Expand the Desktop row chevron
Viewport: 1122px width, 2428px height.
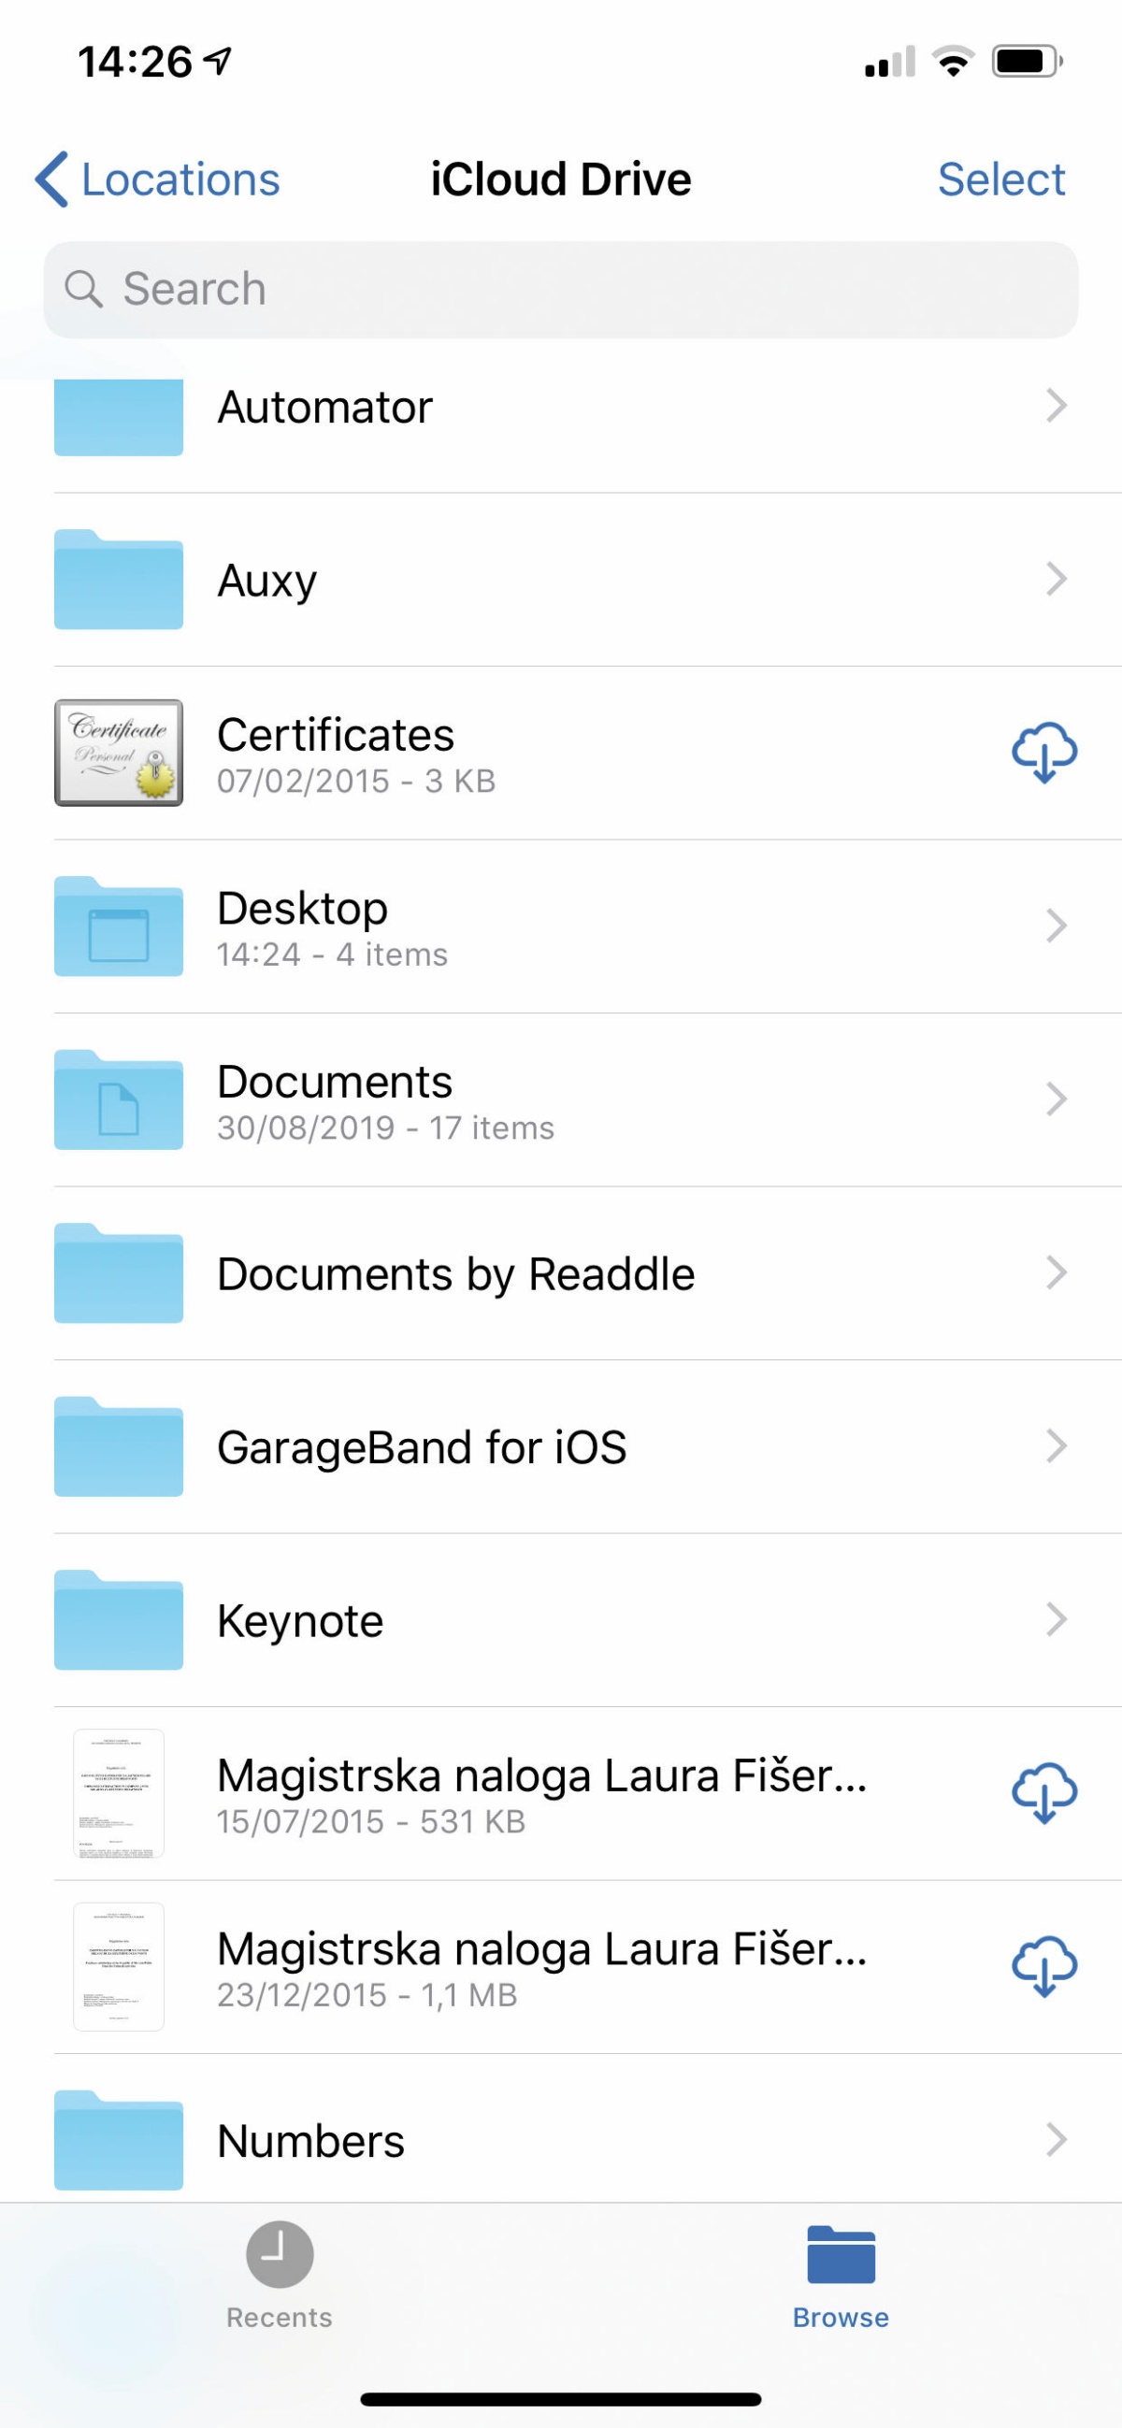pyautogui.click(x=1057, y=926)
